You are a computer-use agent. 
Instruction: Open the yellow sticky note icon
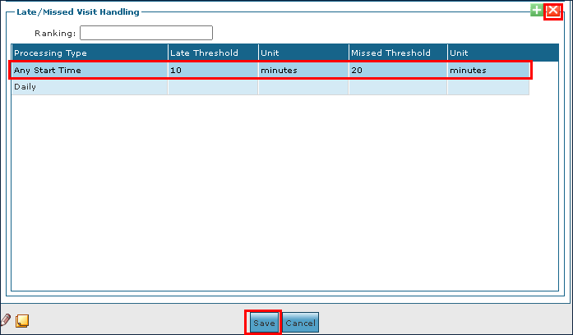[22, 322]
